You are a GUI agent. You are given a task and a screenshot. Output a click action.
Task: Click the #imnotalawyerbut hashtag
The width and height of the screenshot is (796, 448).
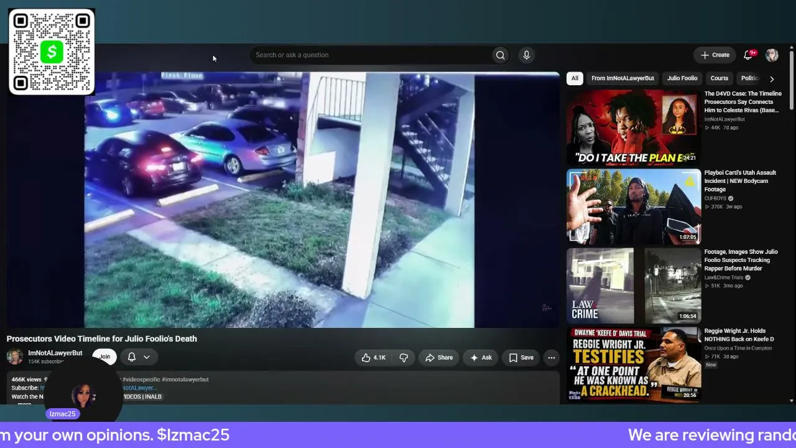(x=185, y=380)
